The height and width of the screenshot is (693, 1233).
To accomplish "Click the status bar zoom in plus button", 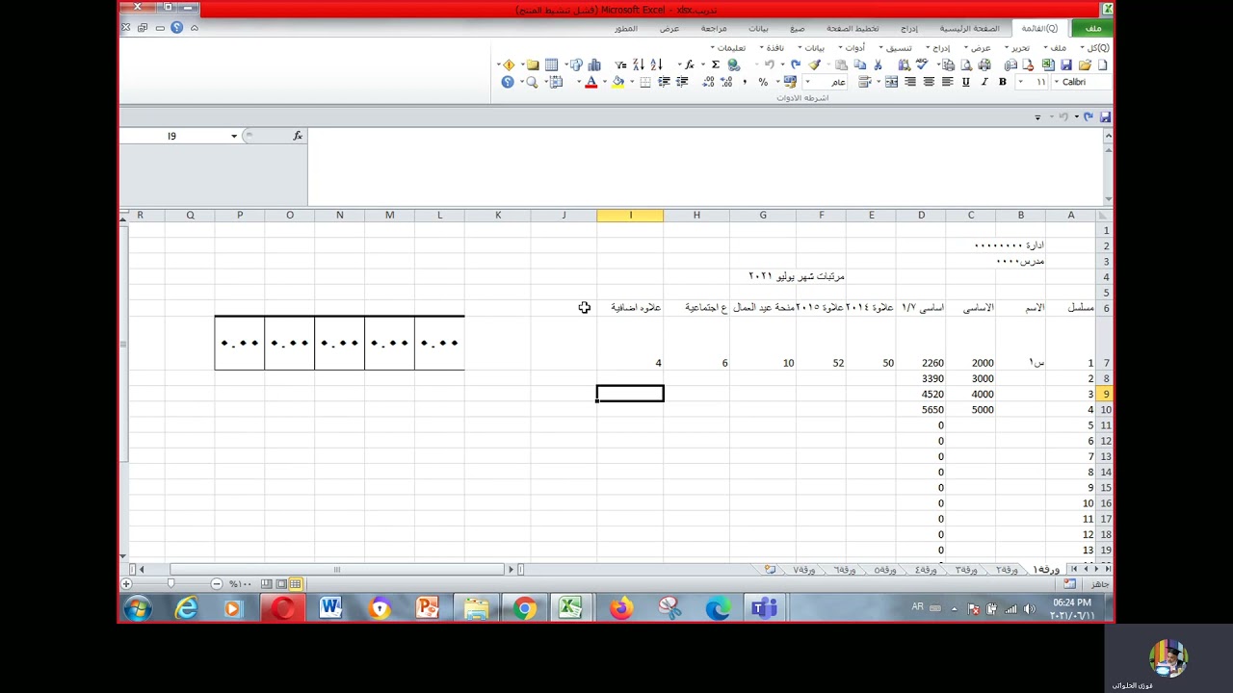I will pos(126,583).
